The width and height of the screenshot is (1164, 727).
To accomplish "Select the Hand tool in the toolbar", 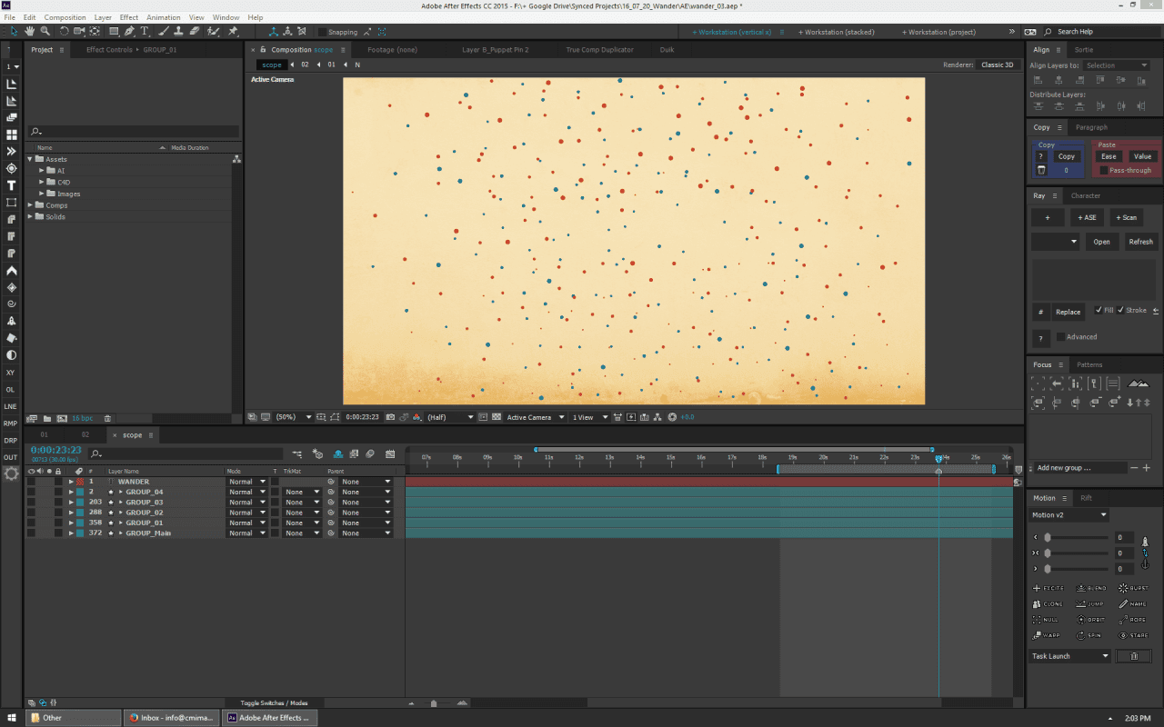I will [29, 30].
